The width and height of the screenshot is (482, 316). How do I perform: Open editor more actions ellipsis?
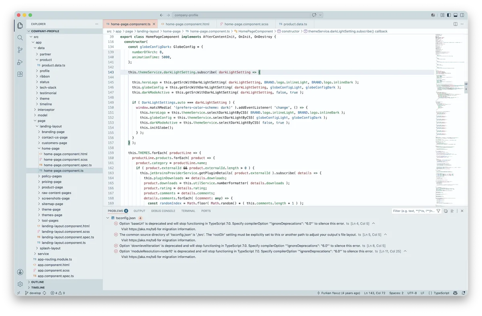tap(462, 24)
